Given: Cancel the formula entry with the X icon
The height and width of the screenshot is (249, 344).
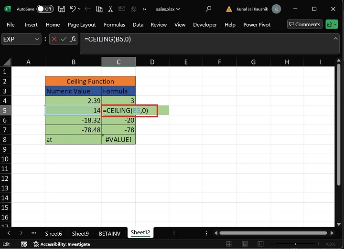Looking at the screenshot, I should coord(54,39).
